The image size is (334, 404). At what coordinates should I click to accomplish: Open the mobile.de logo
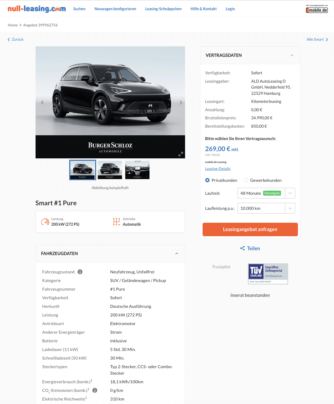coord(317,9)
